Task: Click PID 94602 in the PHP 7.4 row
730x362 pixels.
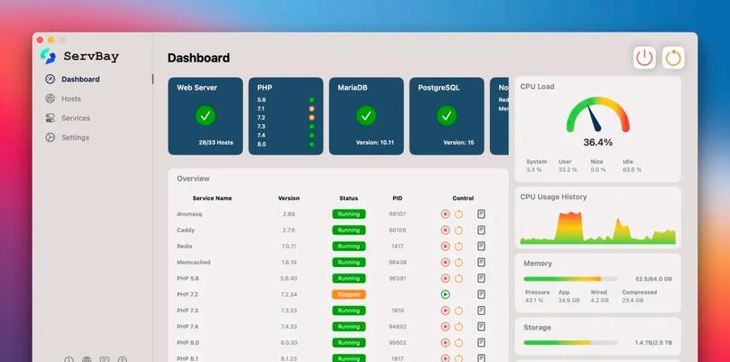Action: pyautogui.click(x=397, y=327)
